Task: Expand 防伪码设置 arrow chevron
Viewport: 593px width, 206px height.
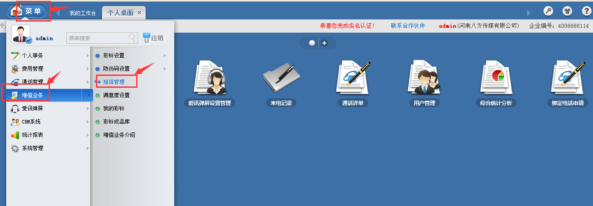Action: pos(165,69)
